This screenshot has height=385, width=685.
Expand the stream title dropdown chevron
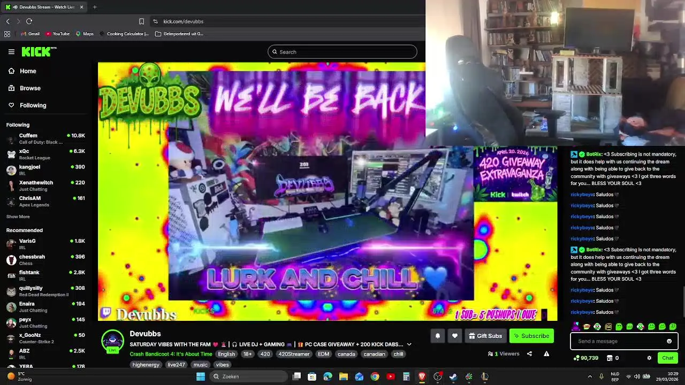click(x=409, y=344)
